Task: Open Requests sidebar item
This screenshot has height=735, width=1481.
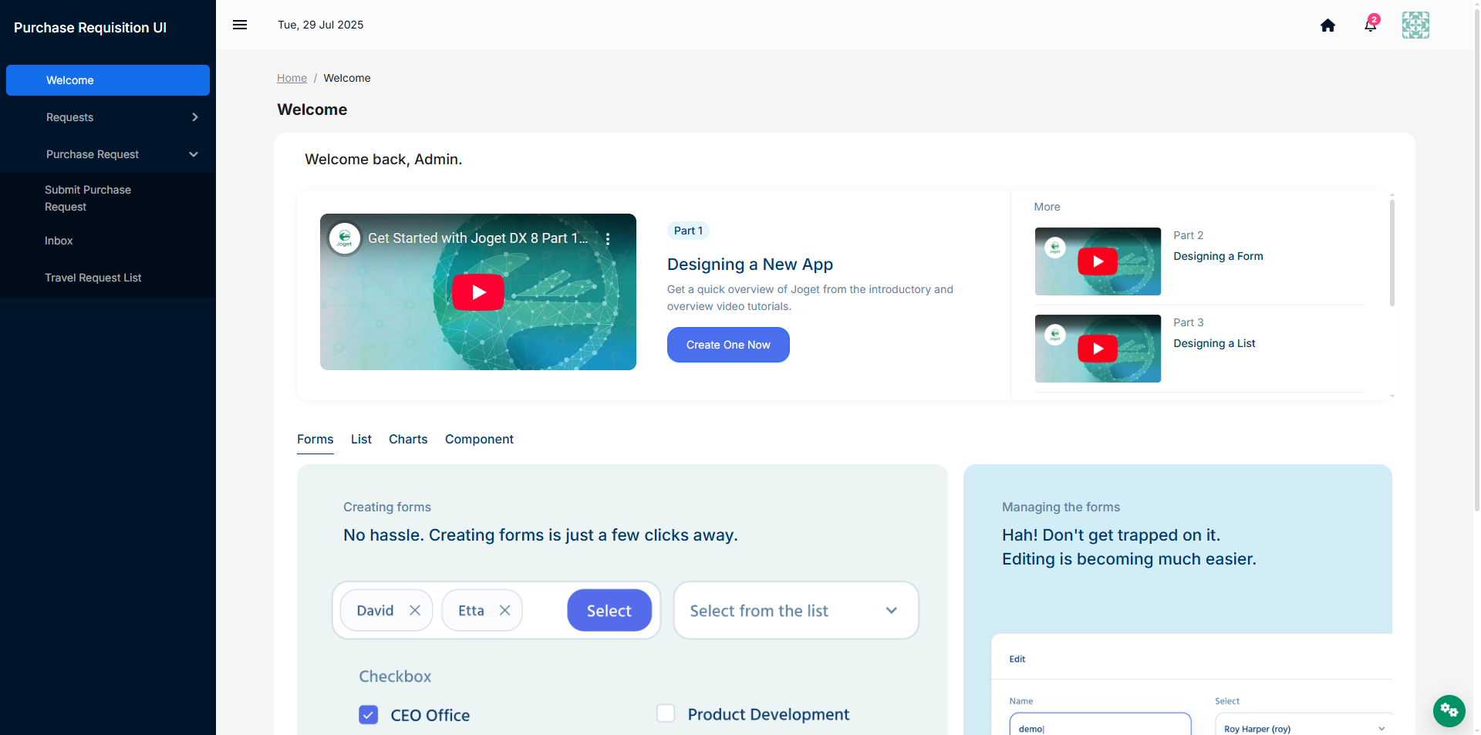Action: coord(108,117)
